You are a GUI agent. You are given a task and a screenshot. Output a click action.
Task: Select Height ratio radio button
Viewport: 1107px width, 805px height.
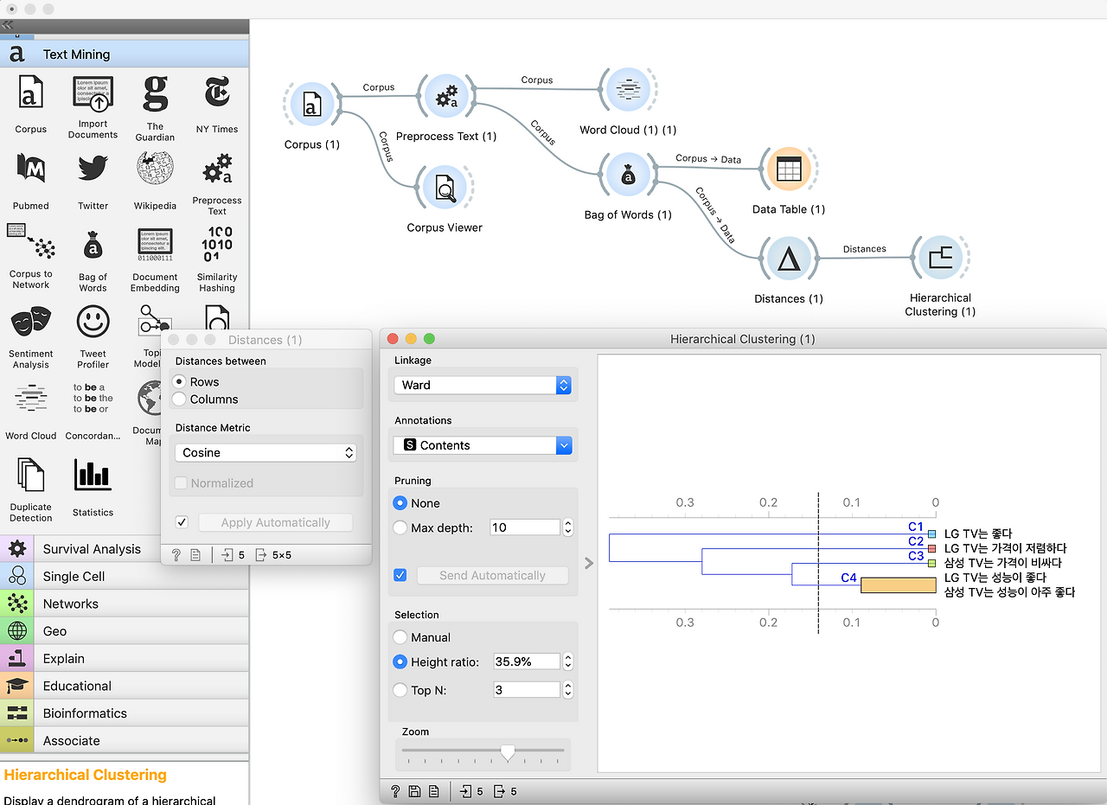coord(400,661)
